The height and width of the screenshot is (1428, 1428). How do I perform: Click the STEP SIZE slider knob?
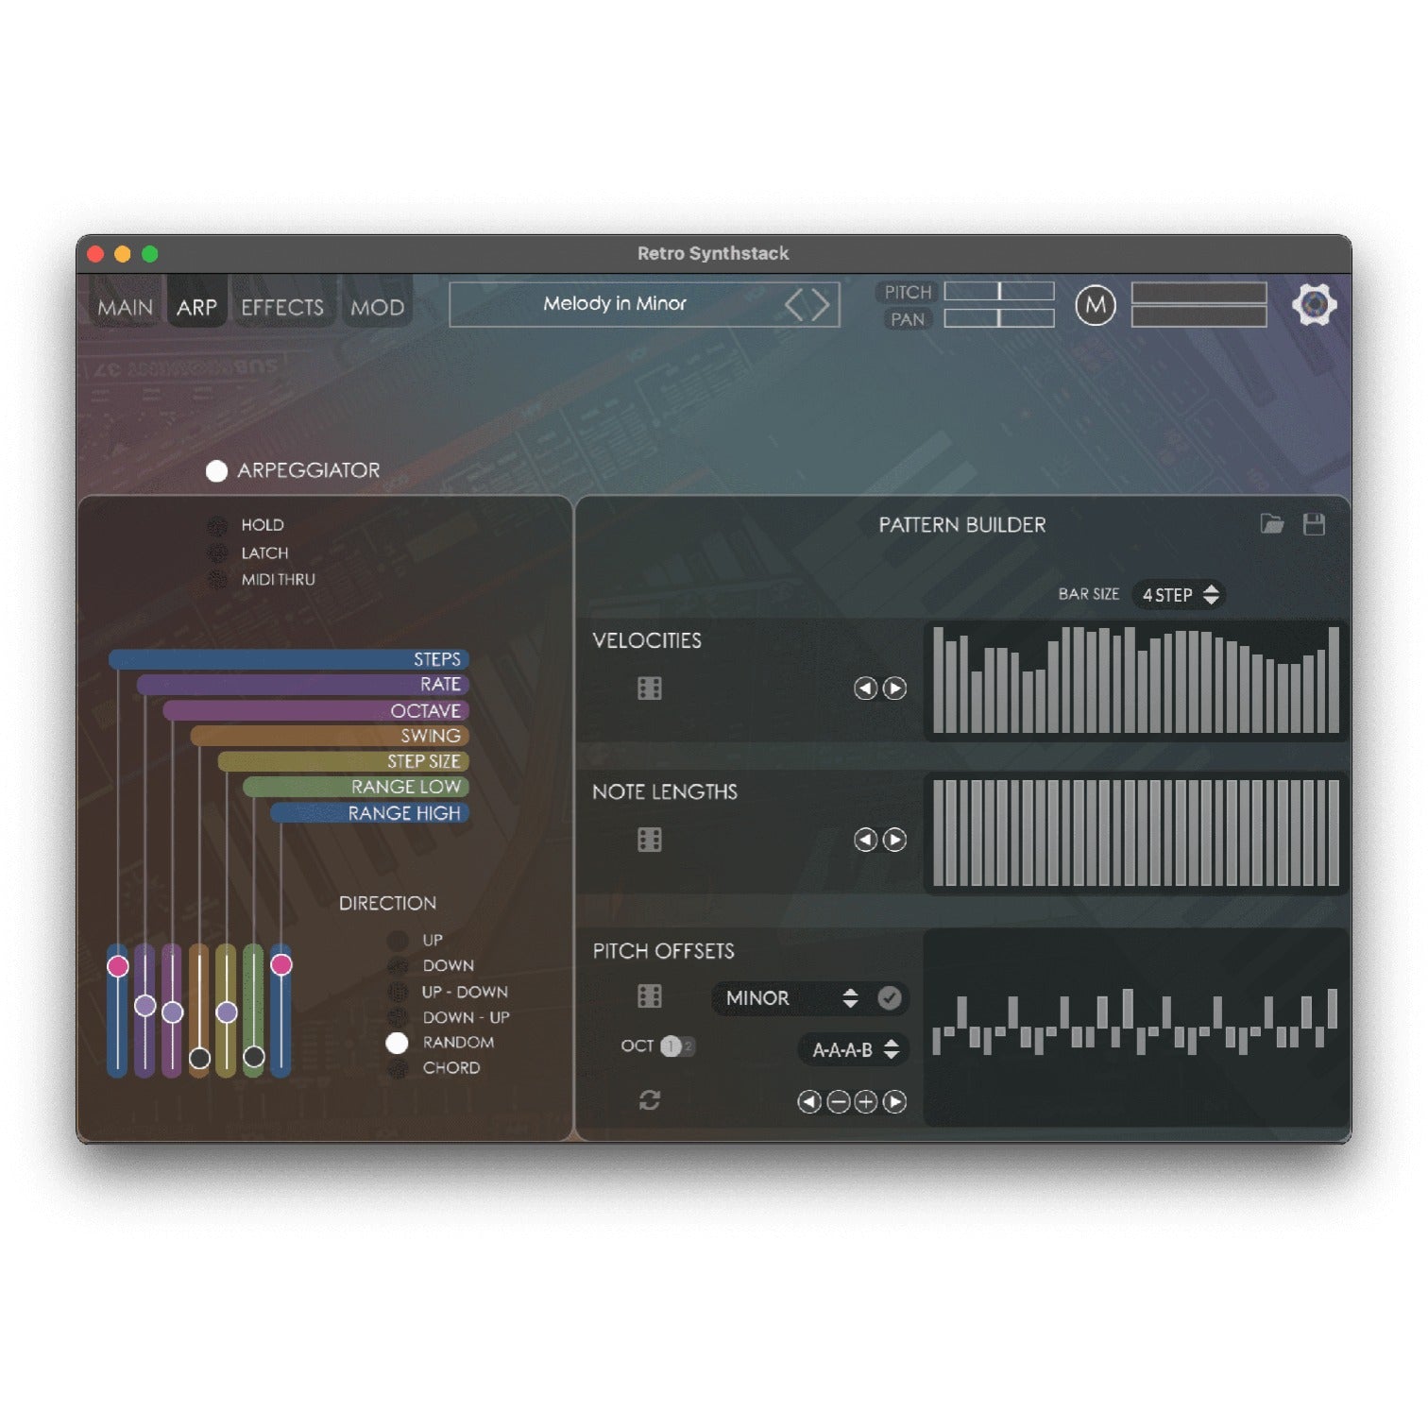click(227, 1012)
